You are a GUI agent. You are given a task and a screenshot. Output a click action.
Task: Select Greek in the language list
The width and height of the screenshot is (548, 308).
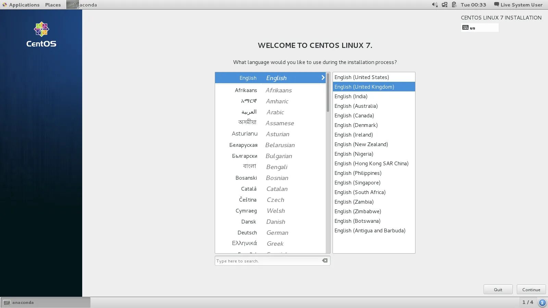270,244
